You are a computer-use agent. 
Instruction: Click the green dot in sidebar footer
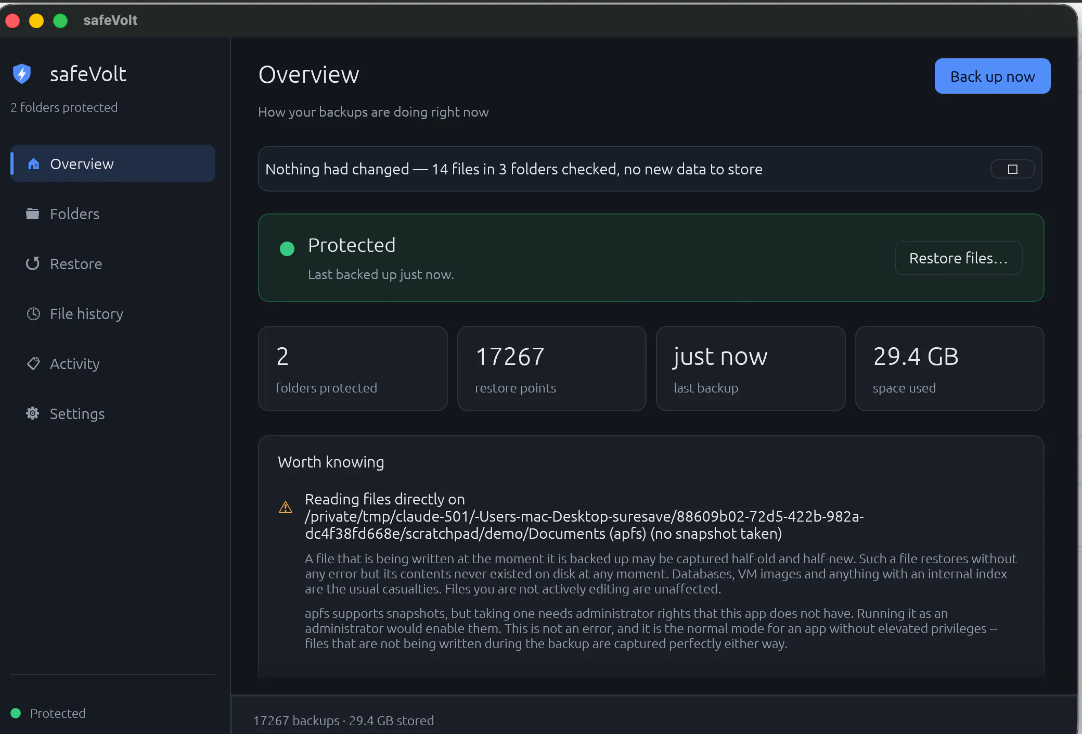click(16, 713)
